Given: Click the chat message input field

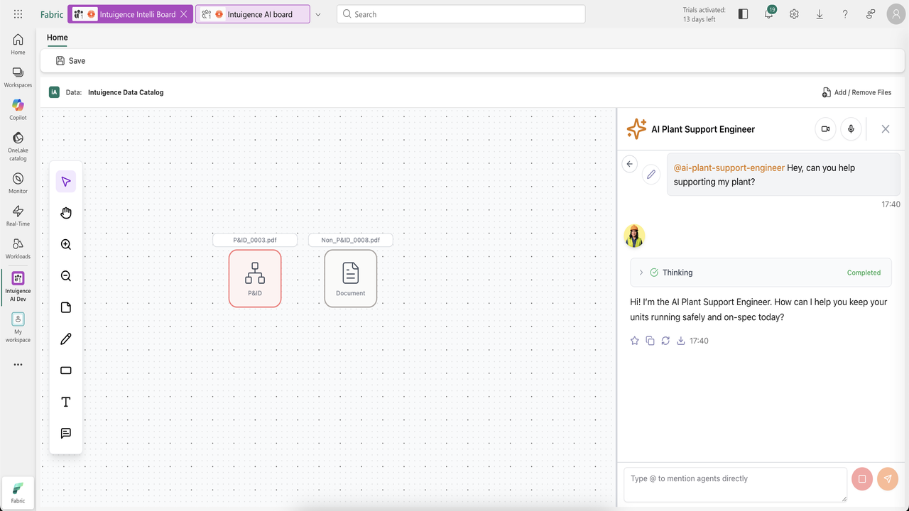Looking at the screenshot, I should click(x=736, y=485).
